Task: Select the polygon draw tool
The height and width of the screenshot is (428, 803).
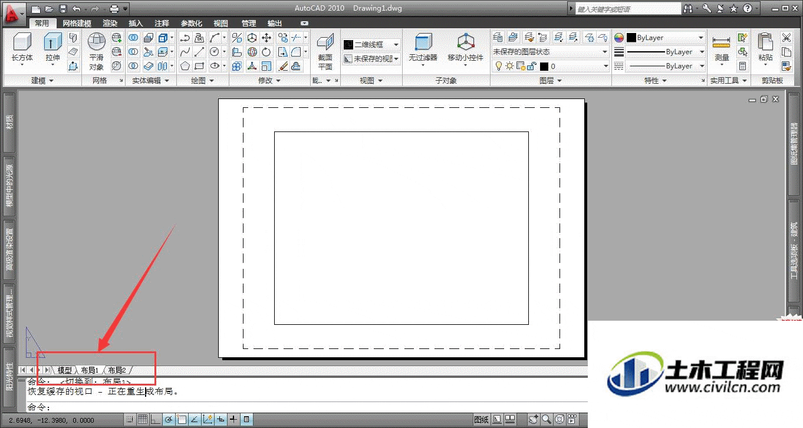Action: (x=185, y=66)
